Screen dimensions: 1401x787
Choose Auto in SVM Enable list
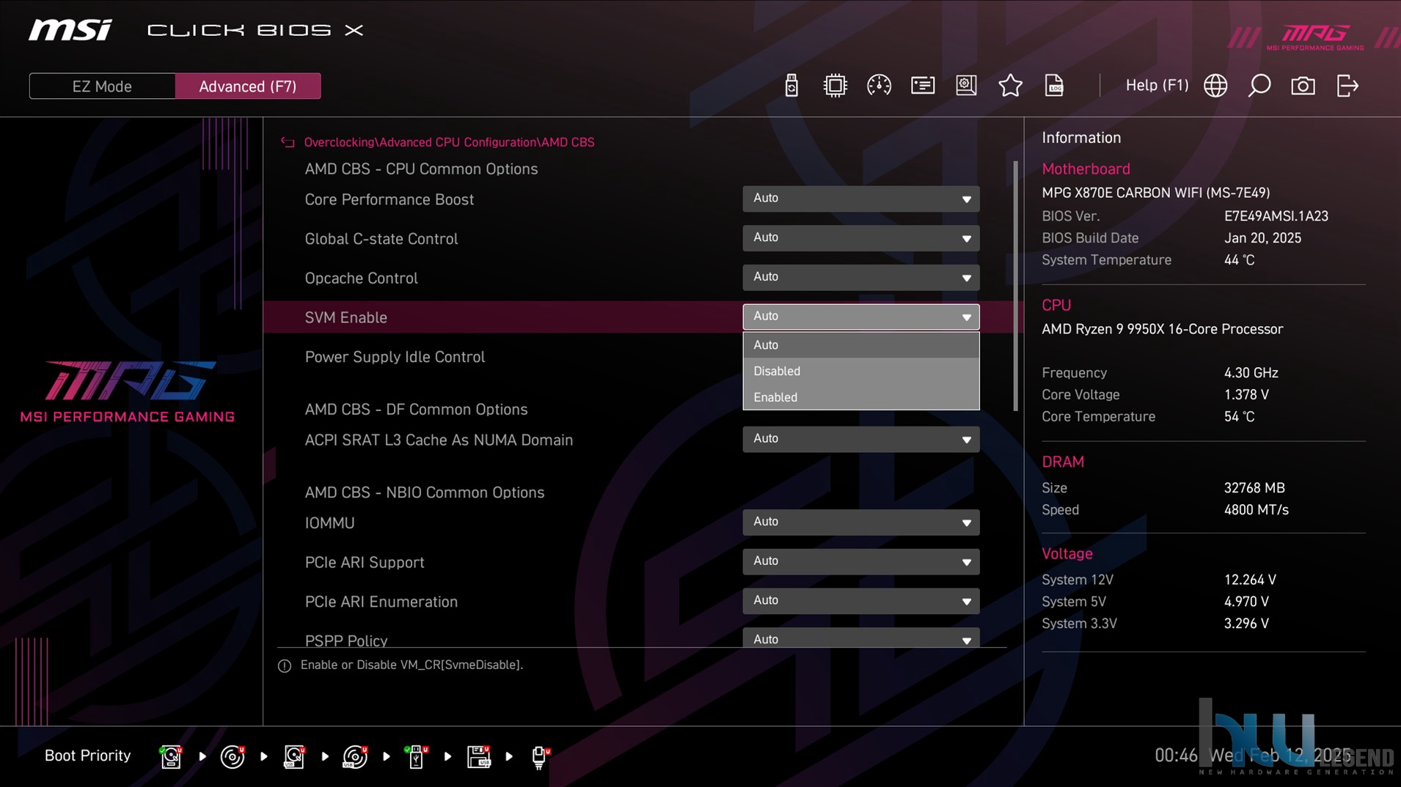[860, 344]
